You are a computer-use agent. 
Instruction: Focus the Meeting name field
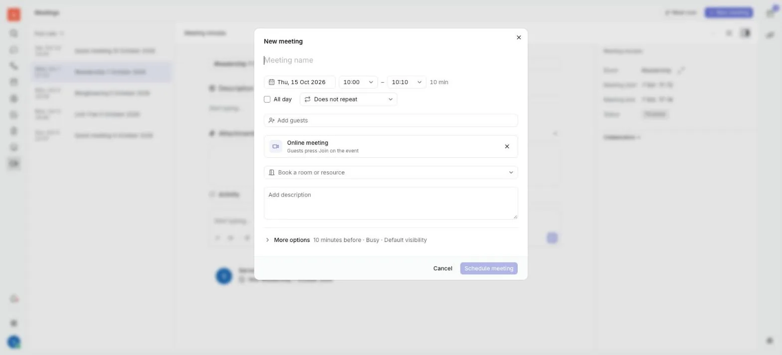pyautogui.click(x=391, y=60)
